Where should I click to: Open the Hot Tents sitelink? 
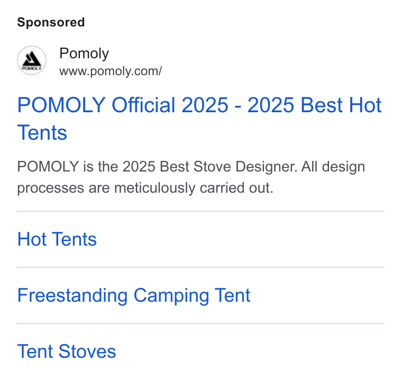(x=57, y=239)
